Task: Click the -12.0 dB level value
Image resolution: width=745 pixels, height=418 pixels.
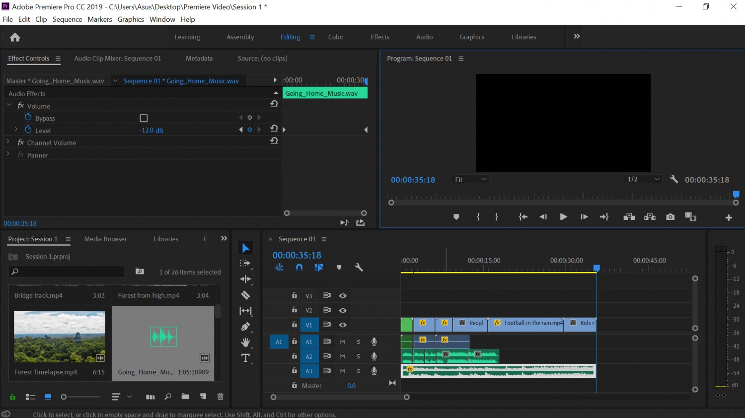Action: click(151, 131)
